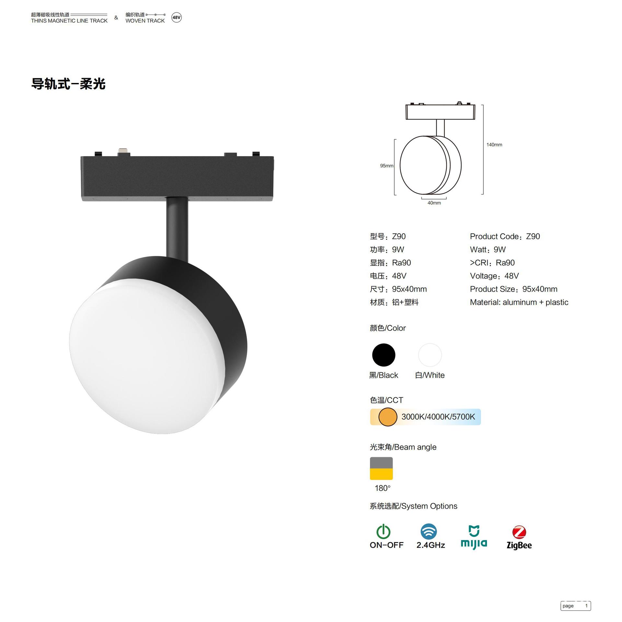Select the 2.4GHz wifi icon
Viewport: 622px width, 622px height.
429,531
